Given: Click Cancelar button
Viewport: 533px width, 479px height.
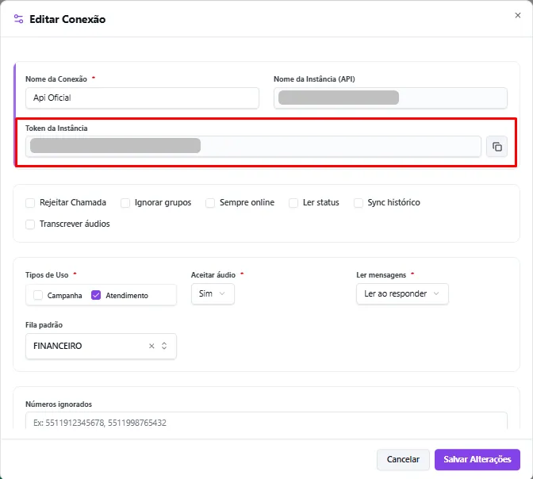Looking at the screenshot, I should tap(403, 459).
